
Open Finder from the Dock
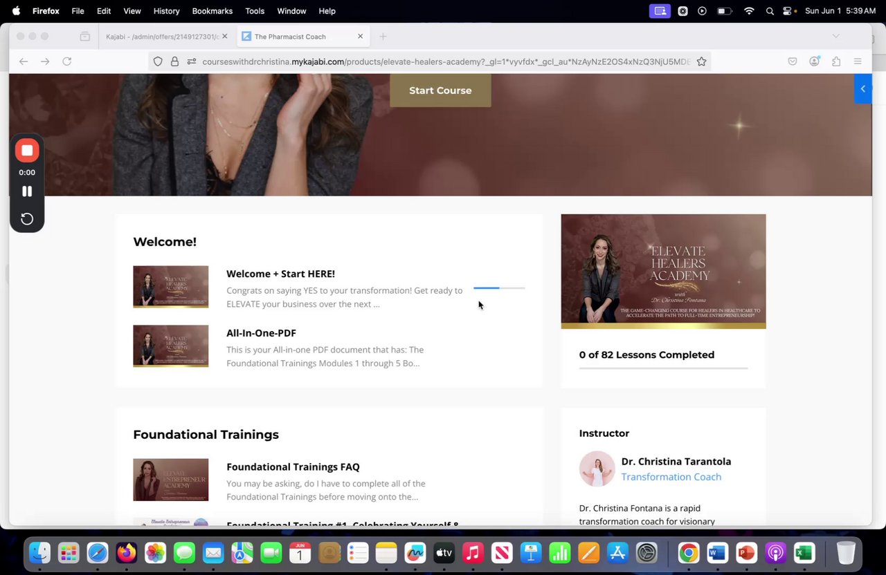pyautogui.click(x=39, y=553)
